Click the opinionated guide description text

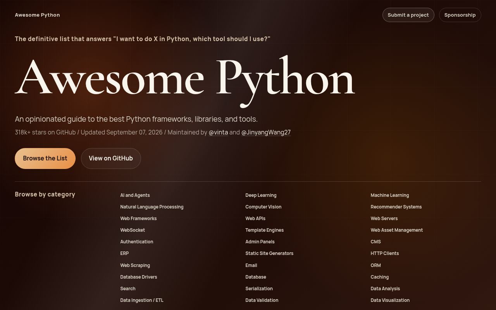pos(136,119)
